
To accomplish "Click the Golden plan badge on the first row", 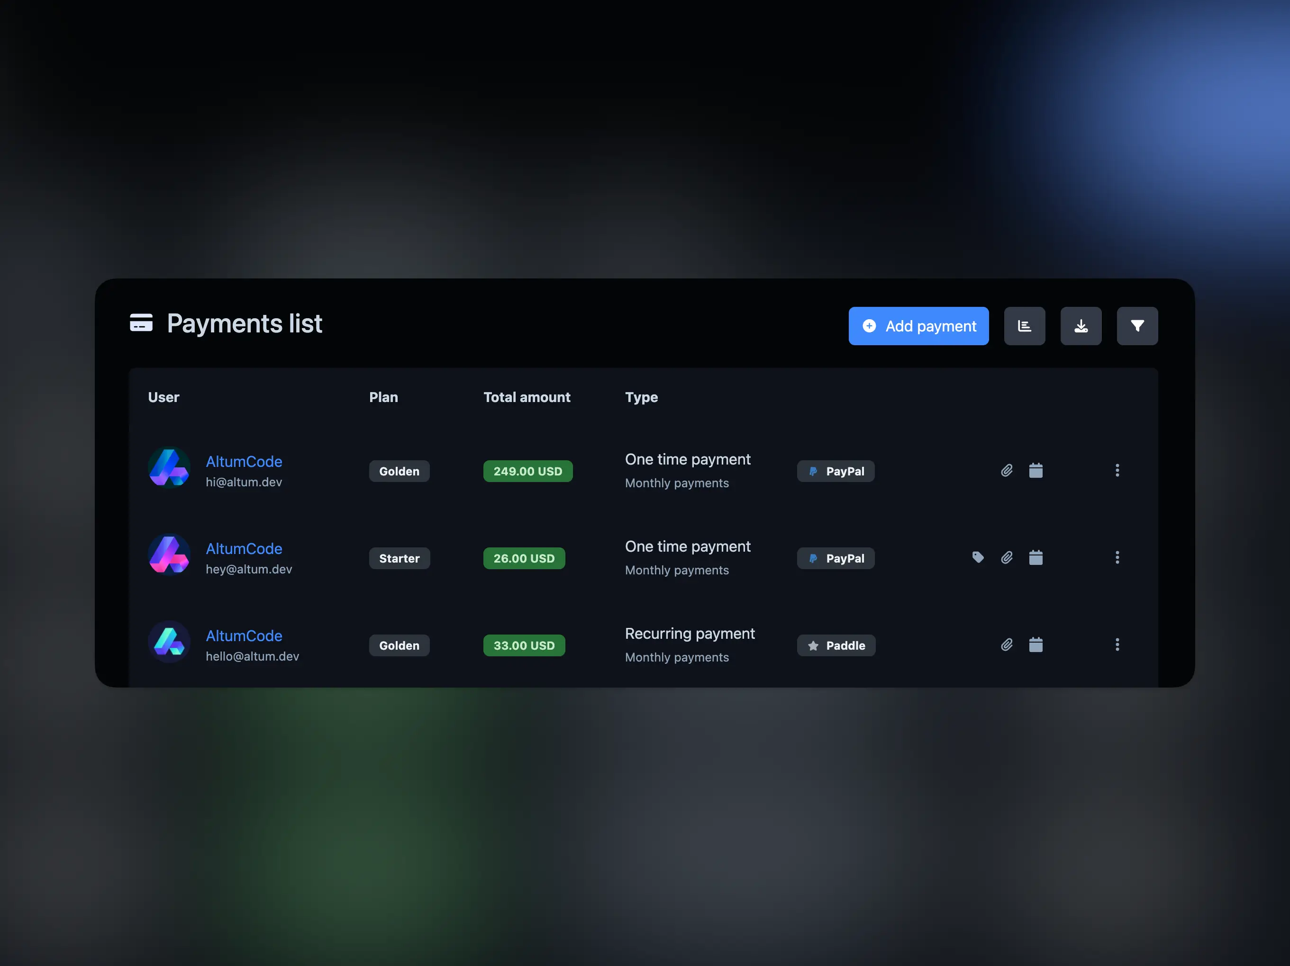I will [399, 471].
